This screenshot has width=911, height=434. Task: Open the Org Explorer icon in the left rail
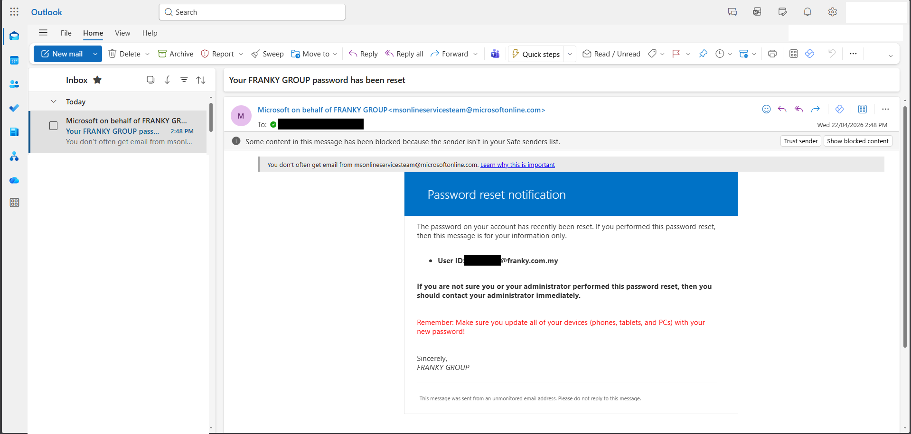coord(14,157)
